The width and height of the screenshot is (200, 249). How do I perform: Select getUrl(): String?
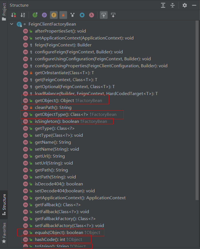pyautogui.click(x=50, y=156)
